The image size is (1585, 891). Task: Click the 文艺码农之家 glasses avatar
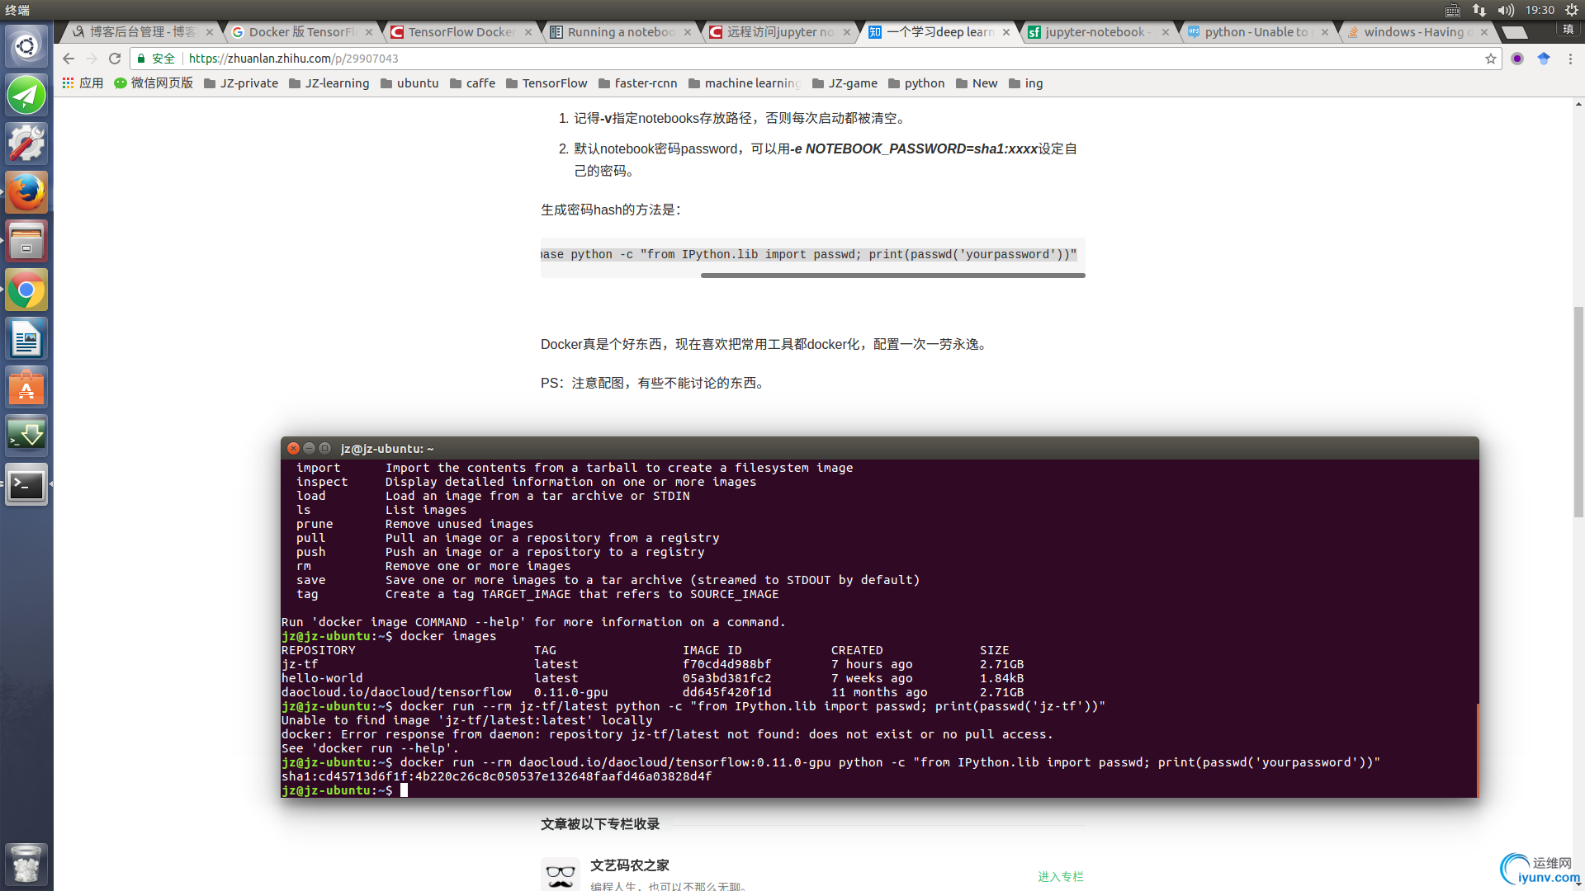[x=561, y=874]
